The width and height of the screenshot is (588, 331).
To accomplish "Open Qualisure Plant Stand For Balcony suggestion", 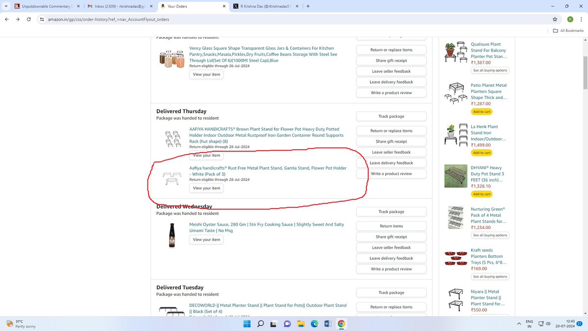I will (489, 50).
